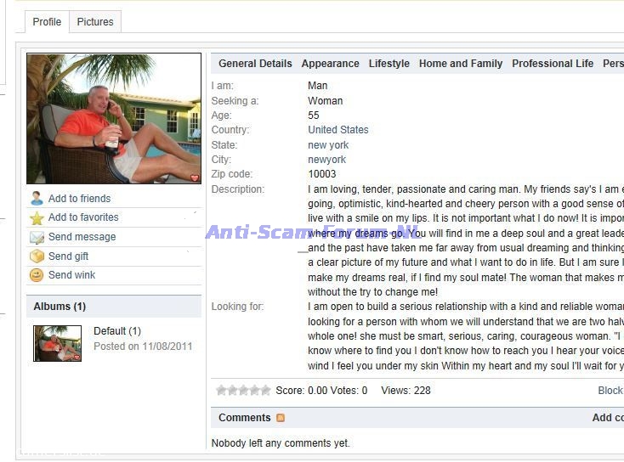Image resolution: width=624 pixels, height=462 pixels.
Task: Click the gift box icon
Action: (37, 256)
